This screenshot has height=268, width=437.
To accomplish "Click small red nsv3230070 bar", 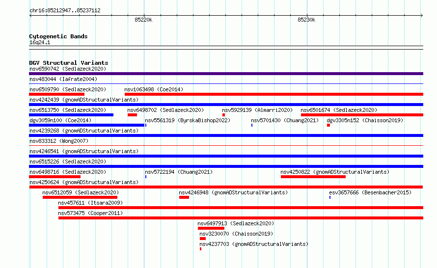I will [203, 239].
